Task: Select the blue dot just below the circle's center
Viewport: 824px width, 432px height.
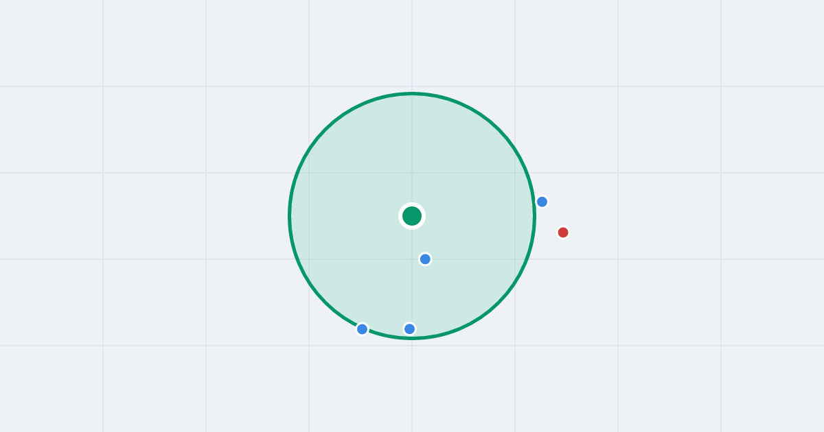Action: 425,259
